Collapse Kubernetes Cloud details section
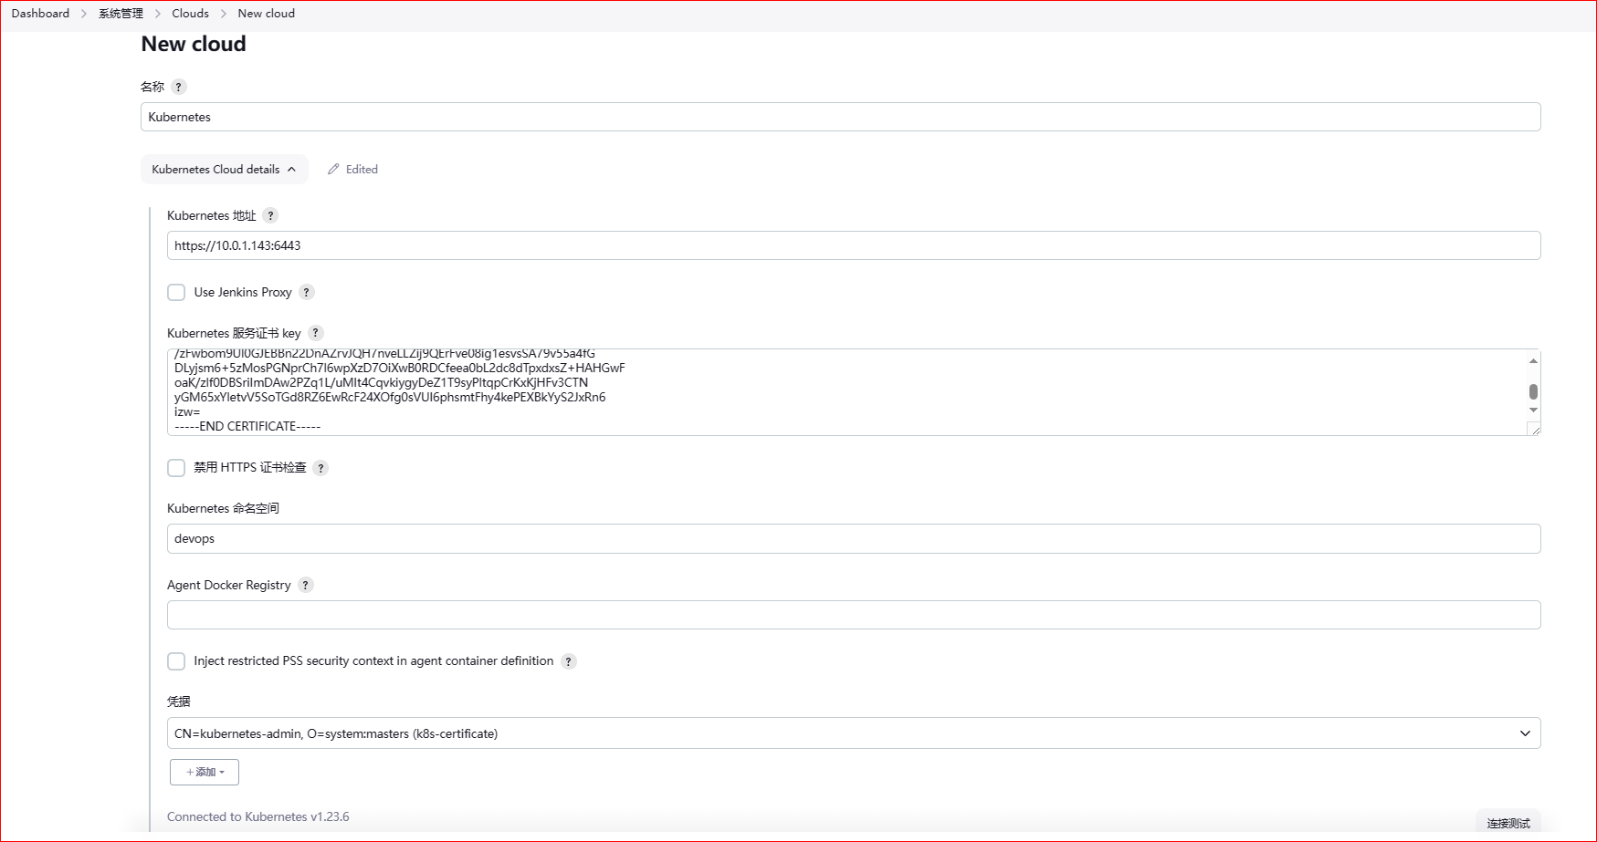Viewport: 1597px width, 842px height. [224, 169]
